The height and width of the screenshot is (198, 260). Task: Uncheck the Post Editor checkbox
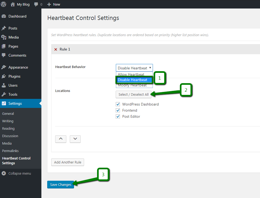118,116
